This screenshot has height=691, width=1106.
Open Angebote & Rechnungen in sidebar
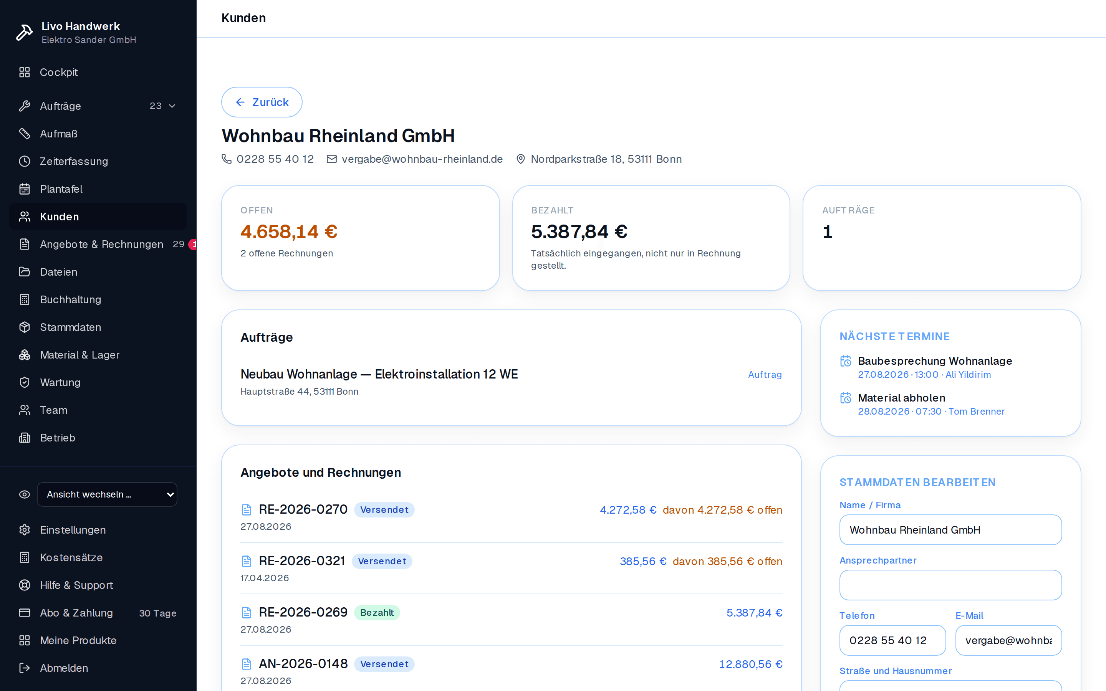98,244
